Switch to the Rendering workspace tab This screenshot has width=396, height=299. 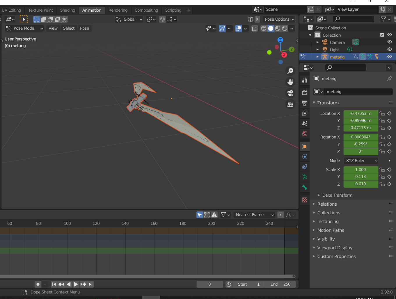(118, 10)
